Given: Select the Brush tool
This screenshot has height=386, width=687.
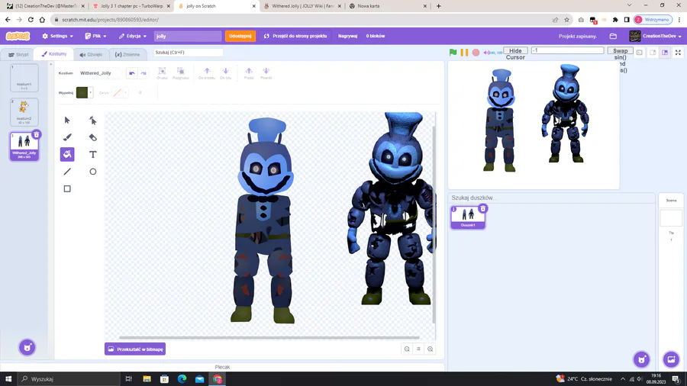Looking at the screenshot, I should [x=67, y=137].
